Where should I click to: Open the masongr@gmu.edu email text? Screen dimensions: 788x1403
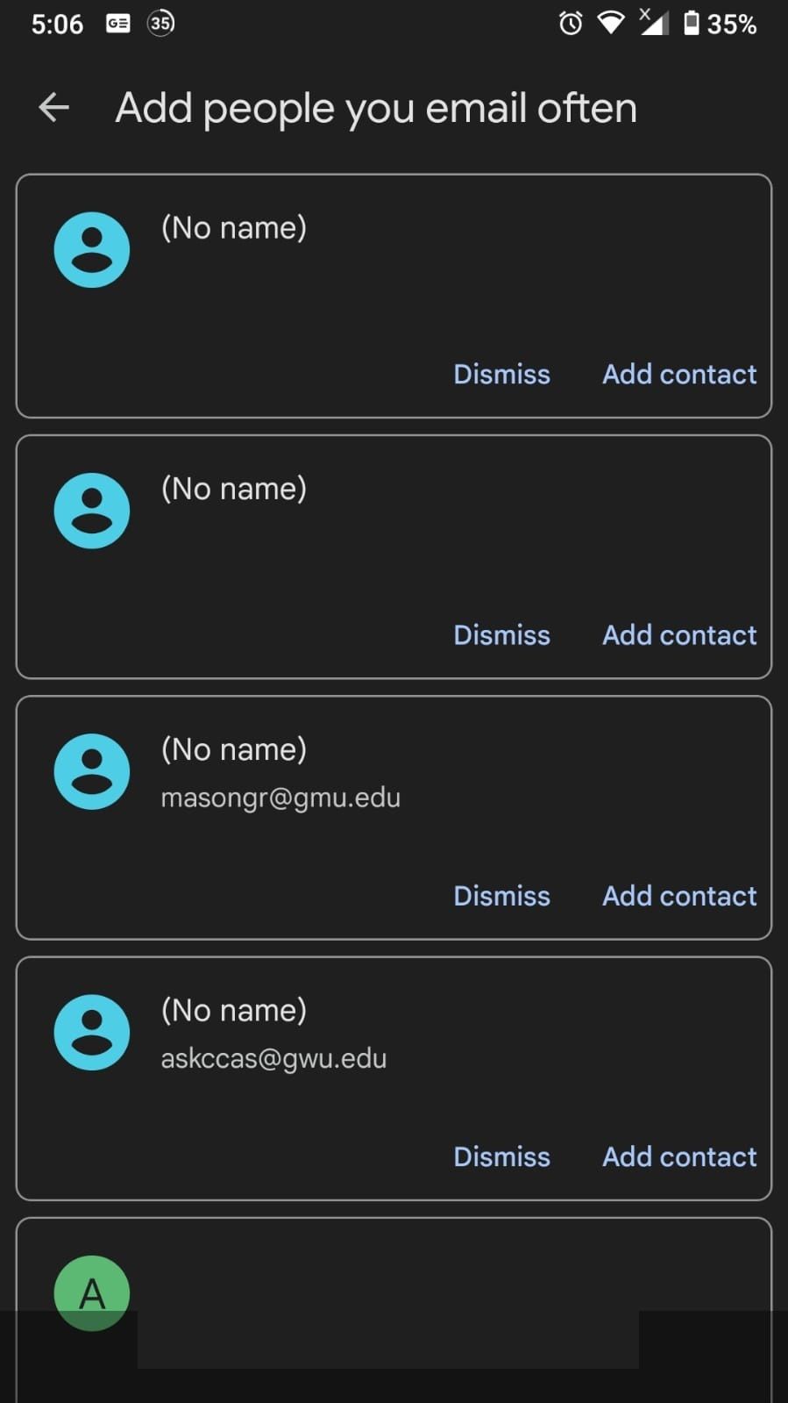tap(280, 798)
